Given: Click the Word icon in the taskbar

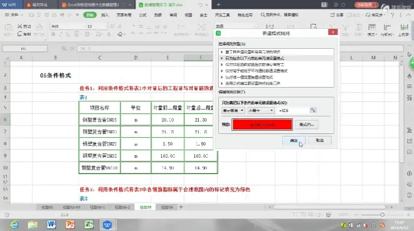Looking at the screenshot, I should 51,225.
